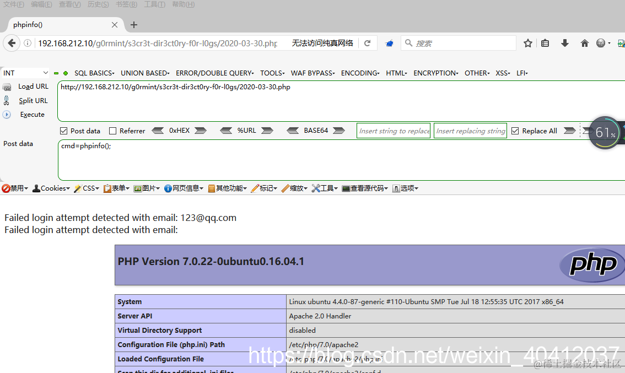
Task: Open the 工具(T) menu
Action: tap(155, 4)
